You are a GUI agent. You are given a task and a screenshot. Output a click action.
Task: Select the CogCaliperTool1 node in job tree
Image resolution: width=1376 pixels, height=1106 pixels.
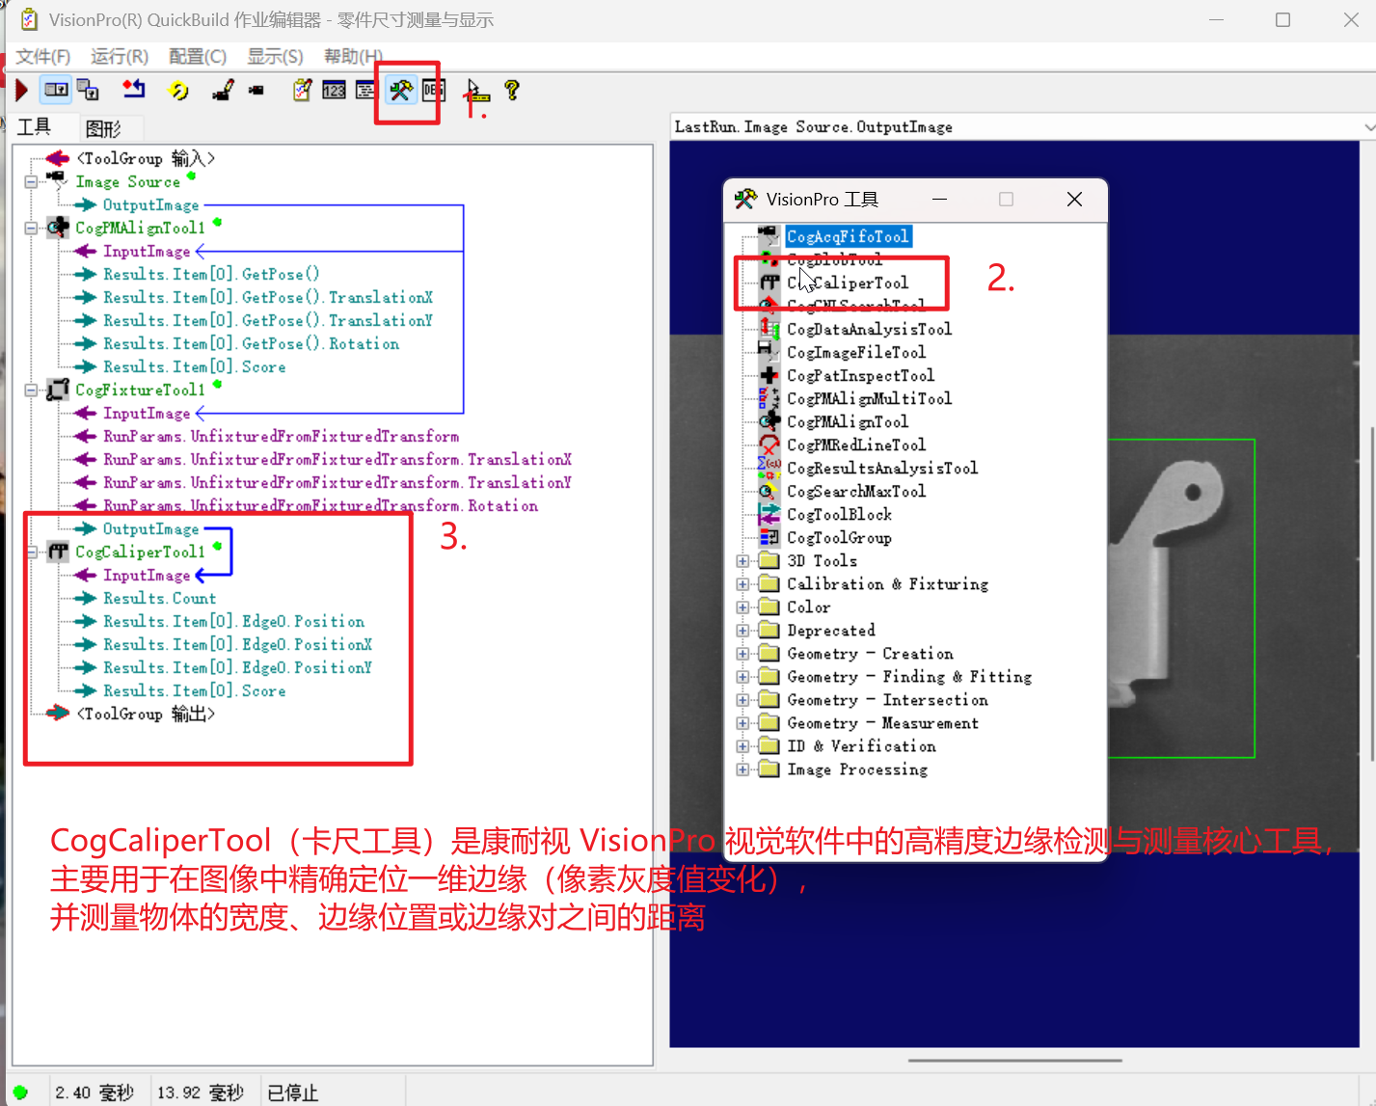coord(140,552)
